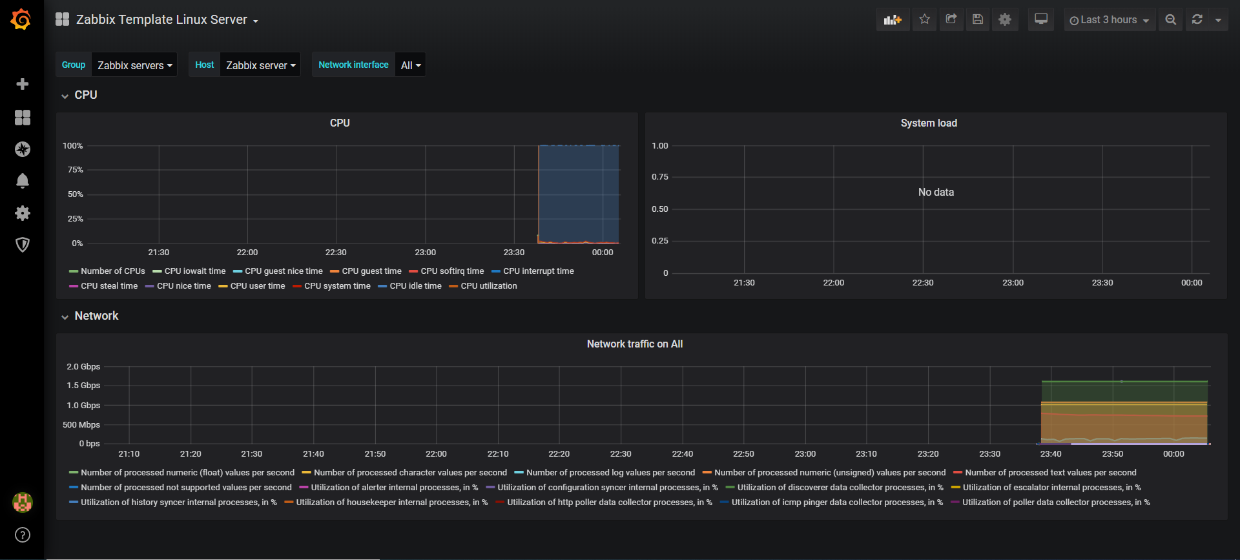Toggle CPU iowait time legend series
Screen dimensions: 1240x560
point(195,271)
